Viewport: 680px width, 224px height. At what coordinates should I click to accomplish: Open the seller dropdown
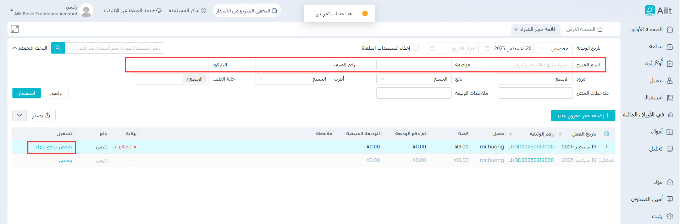click(414, 79)
